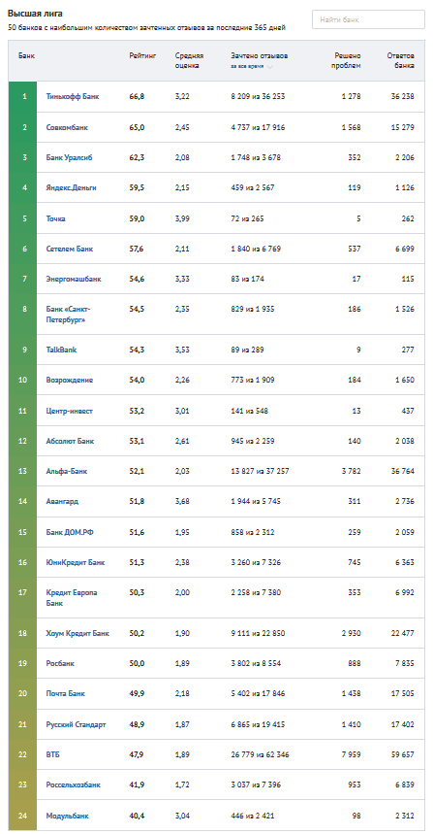Click the 'Найти банк' search field
This screenshot has width=433, height=834.
(x=368, y=19)
